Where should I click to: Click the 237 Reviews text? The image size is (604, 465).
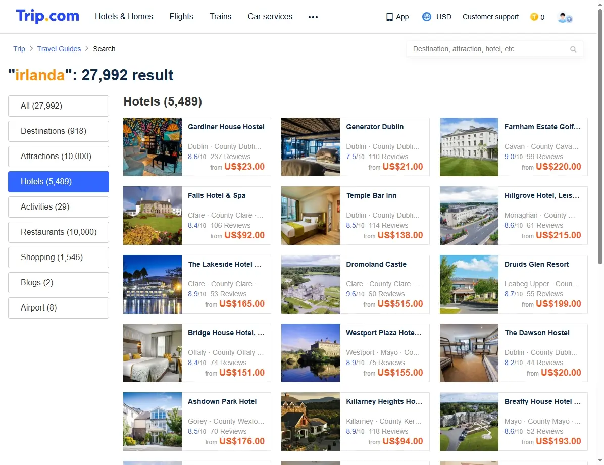tap(230, 157)
